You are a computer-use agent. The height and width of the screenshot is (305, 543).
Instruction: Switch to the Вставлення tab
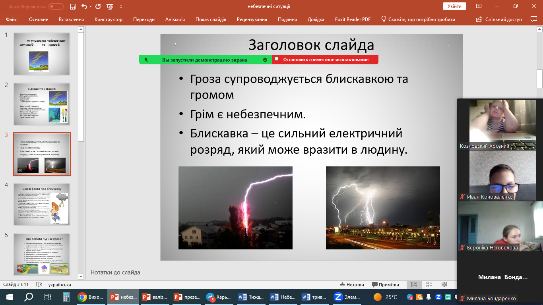(71, 19)
